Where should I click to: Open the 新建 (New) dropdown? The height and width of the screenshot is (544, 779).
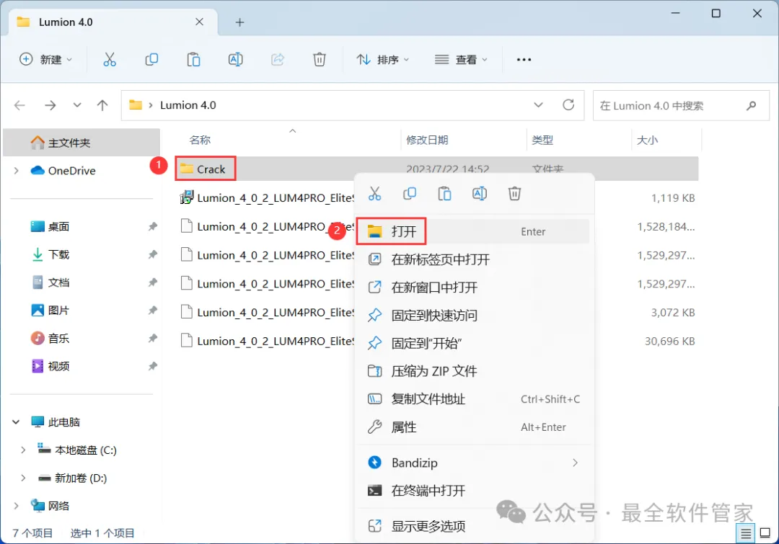pos(45,60)
